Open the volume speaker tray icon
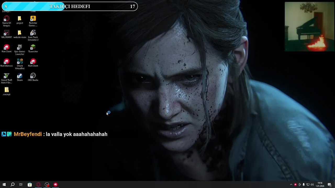The width and height of the screenshot is (335, 188). pyautogui.click(x=312, y=185)
